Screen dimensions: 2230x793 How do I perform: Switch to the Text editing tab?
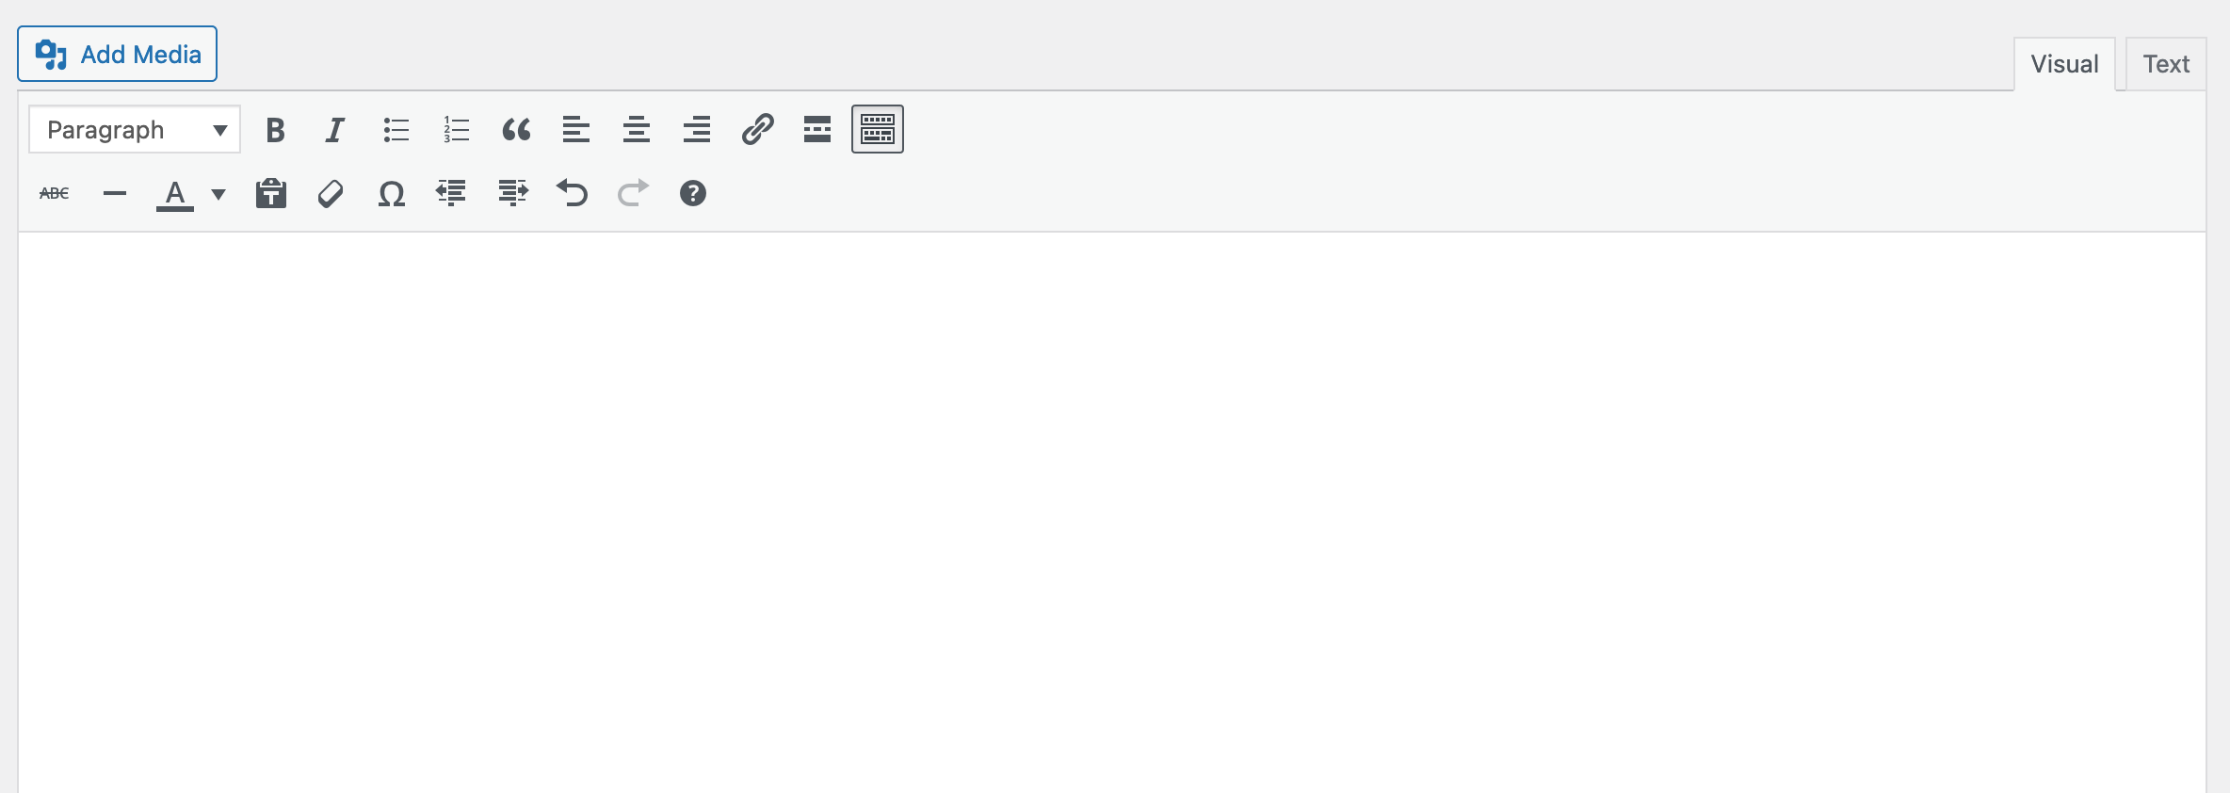(x=2166, y=63)
